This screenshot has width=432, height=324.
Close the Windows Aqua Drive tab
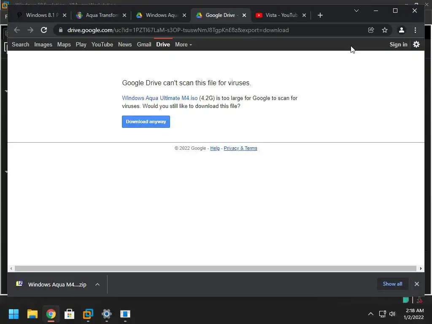184,15
